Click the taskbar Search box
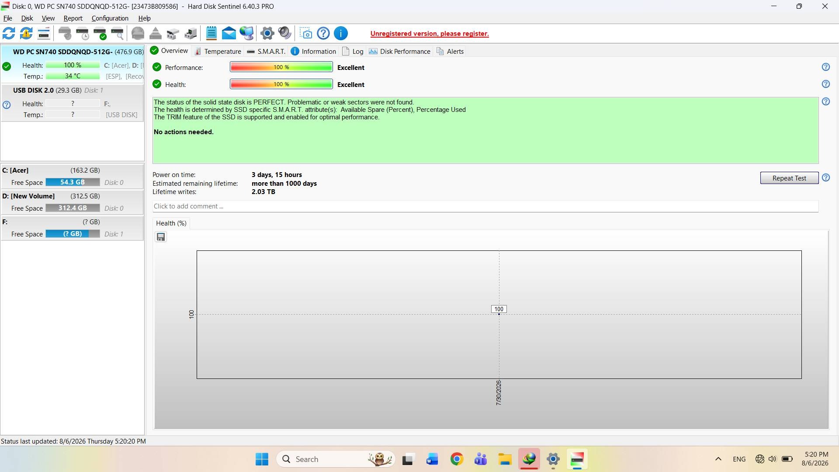This screenshot has width=839, height=472. pos(336,459)
